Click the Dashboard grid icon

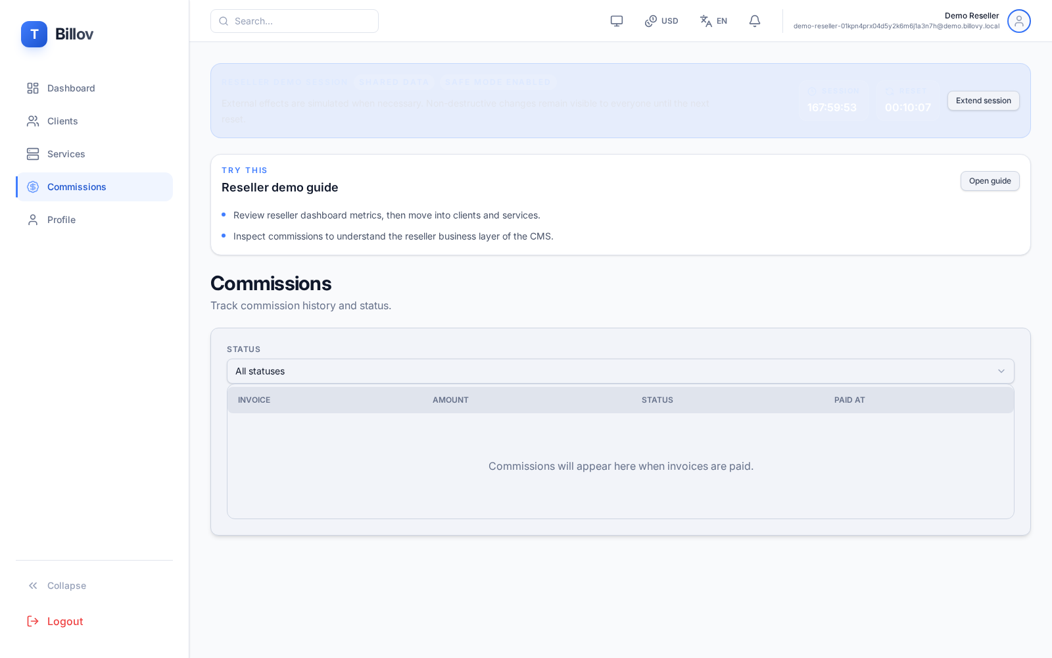(33, 88)
